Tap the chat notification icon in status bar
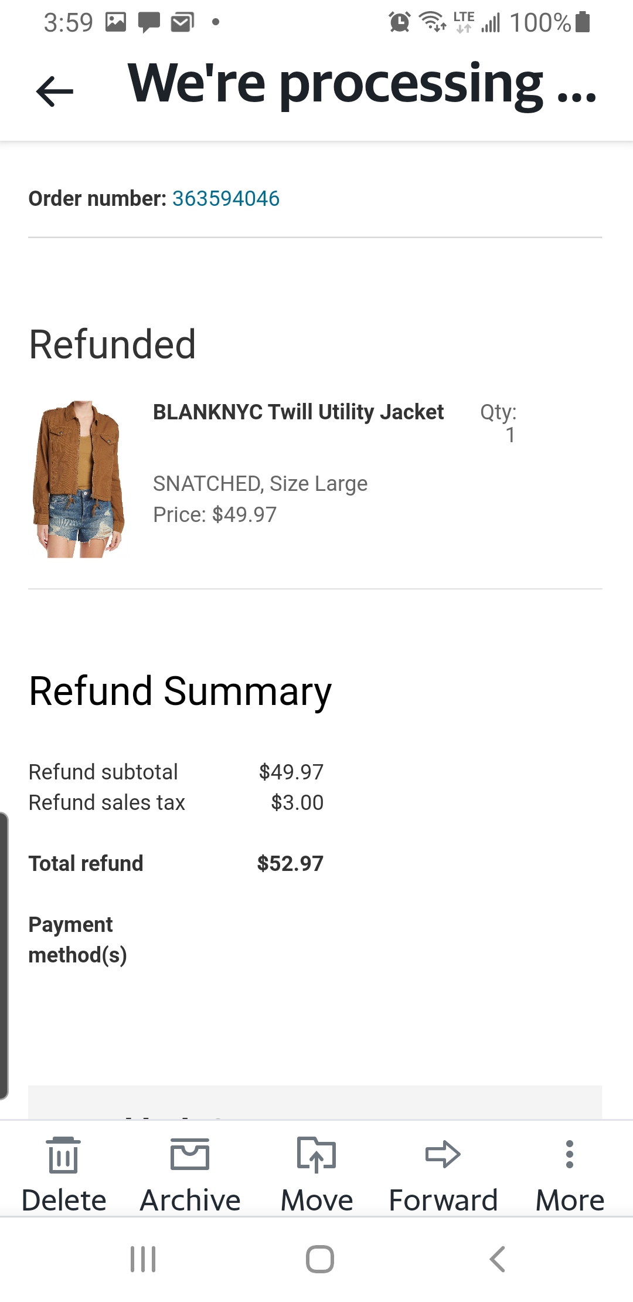Screen dimensions: 633x1302 [x=149, y=23]
